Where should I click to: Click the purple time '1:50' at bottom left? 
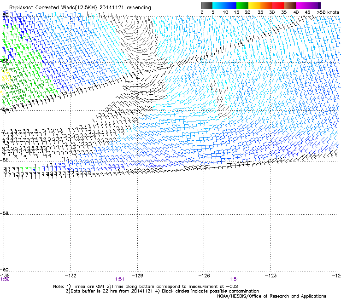(5, 279)
